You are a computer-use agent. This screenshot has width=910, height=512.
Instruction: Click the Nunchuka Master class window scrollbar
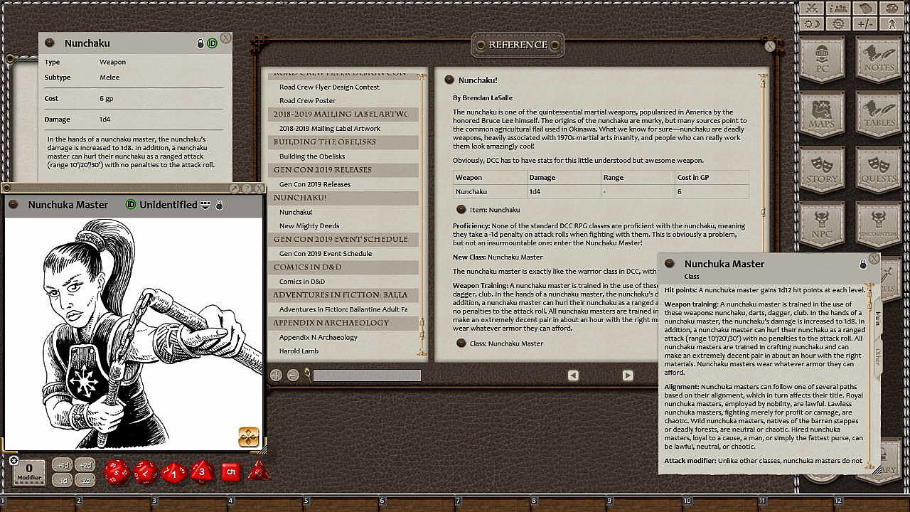tap(869, 375)
